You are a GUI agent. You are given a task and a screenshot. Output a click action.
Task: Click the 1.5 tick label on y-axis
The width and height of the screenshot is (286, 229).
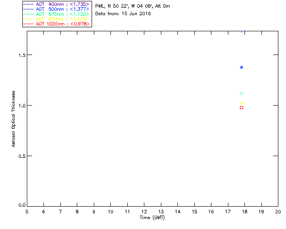tap(20, 55)
